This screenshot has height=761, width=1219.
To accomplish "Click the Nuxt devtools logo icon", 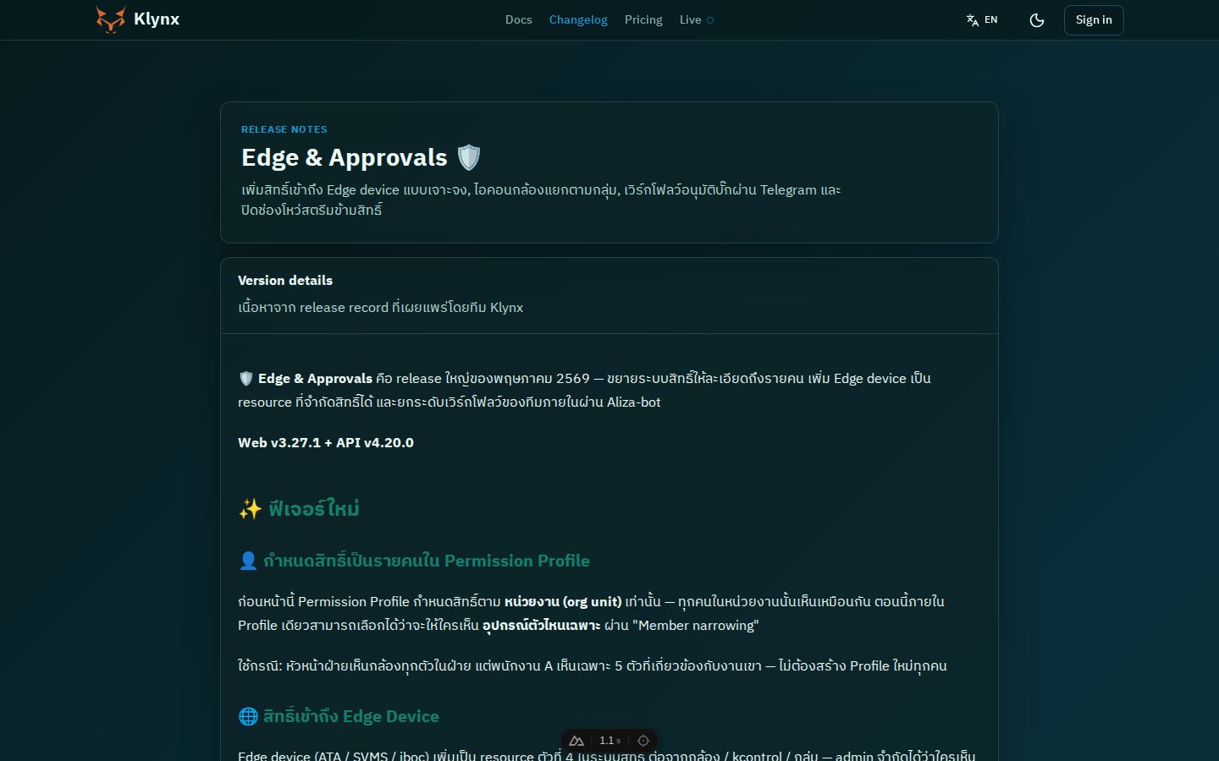I will pyautogui.click(x=576, y=741).
